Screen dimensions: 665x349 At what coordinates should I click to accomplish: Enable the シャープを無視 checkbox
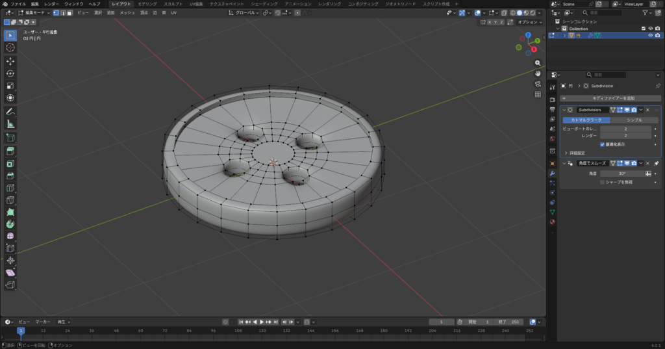(x=602, y=182)
